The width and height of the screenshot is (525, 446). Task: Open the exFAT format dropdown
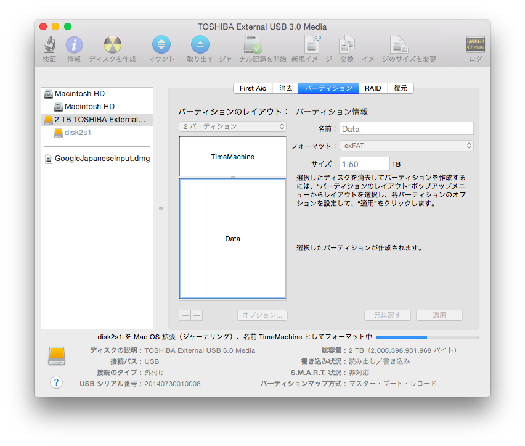pos(407,146)
